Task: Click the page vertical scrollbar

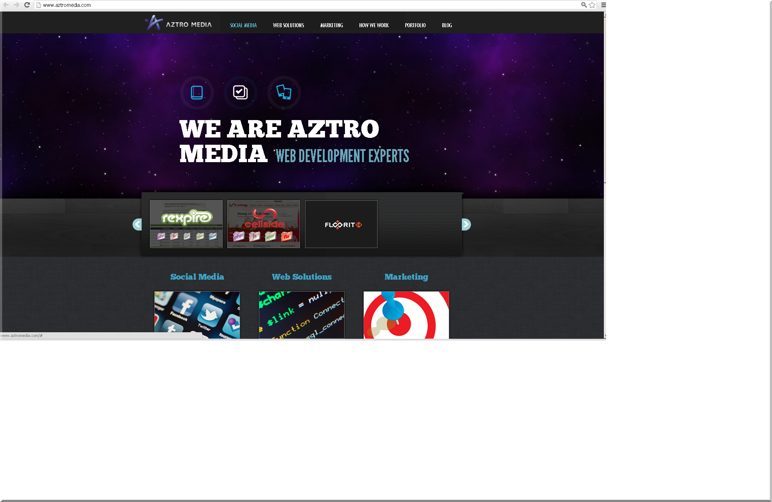Action: coord(605,175)
